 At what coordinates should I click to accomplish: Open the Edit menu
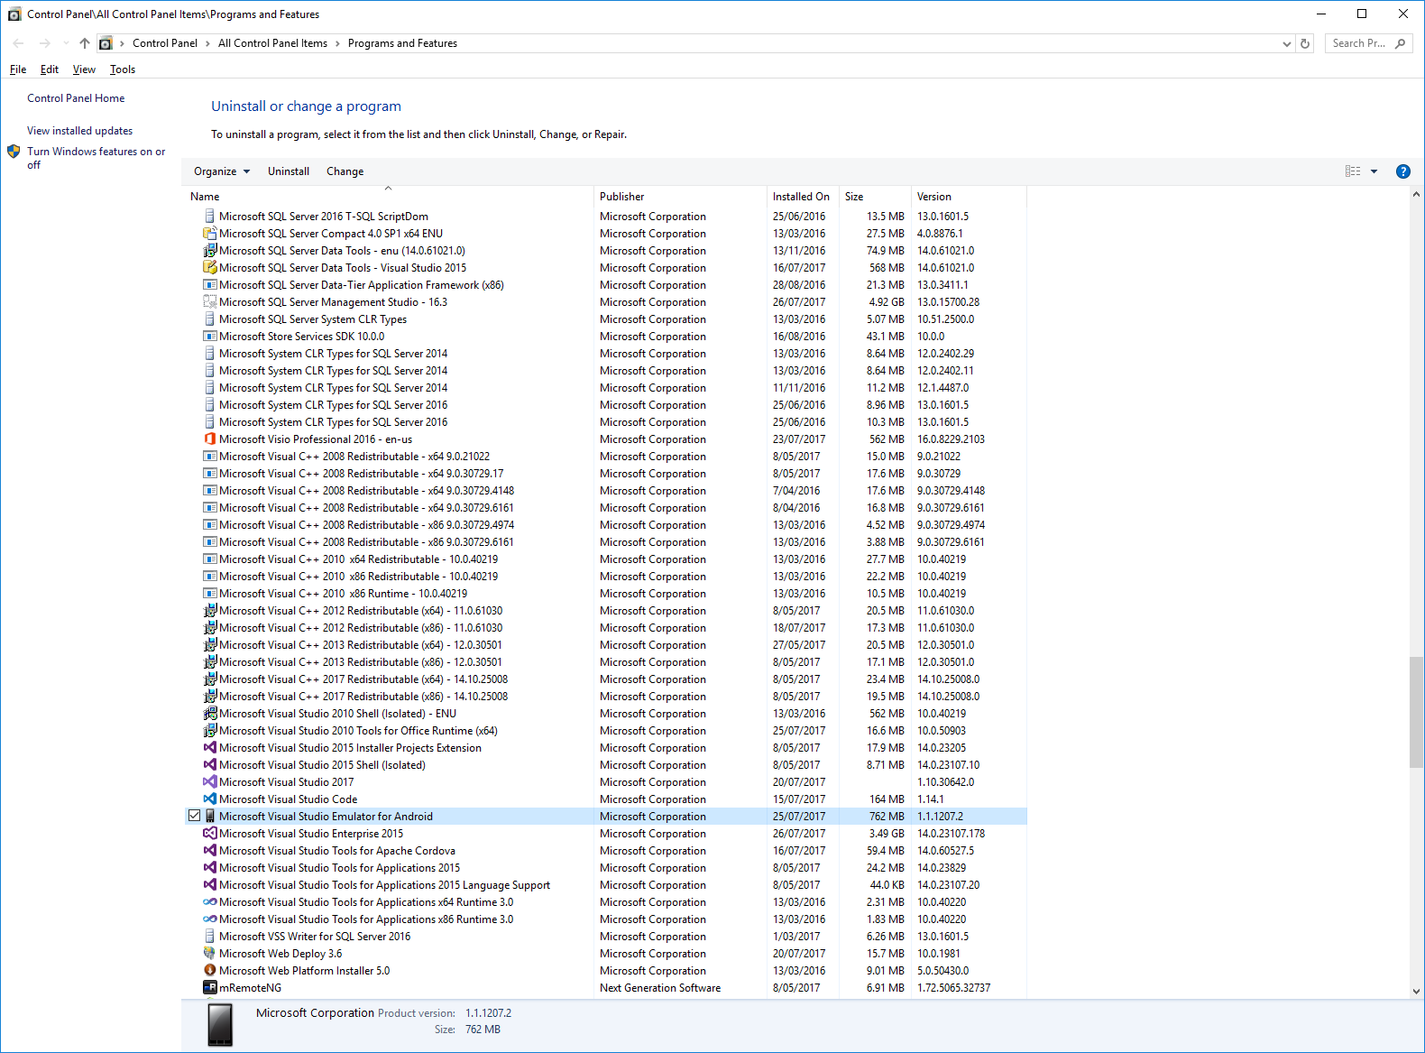[50, 69]
